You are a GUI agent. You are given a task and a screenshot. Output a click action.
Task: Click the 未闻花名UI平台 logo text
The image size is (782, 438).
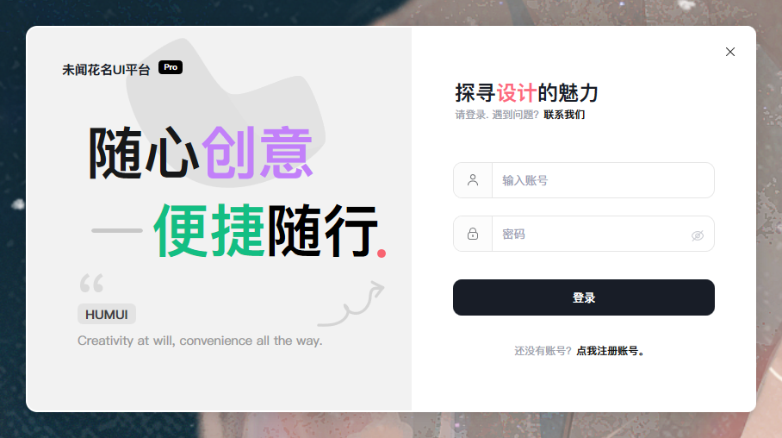pyautogui.click(x=106, y=70)
